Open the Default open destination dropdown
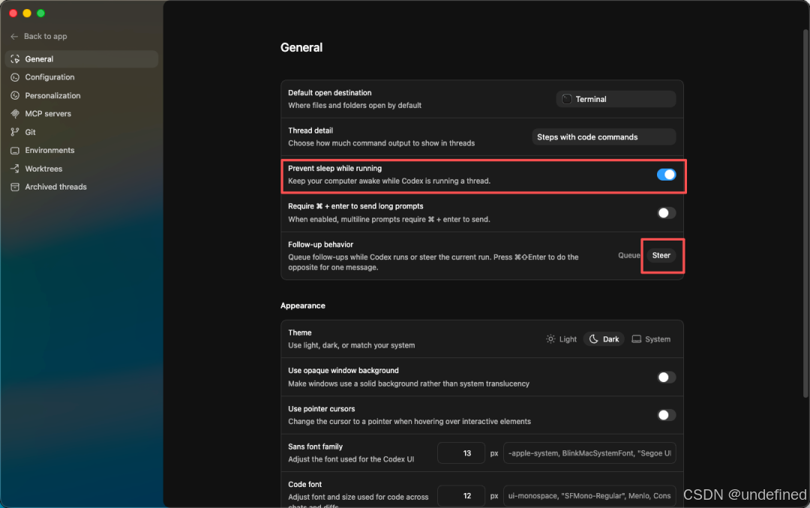This screenshot has height=508, width=810. [616, 99]
